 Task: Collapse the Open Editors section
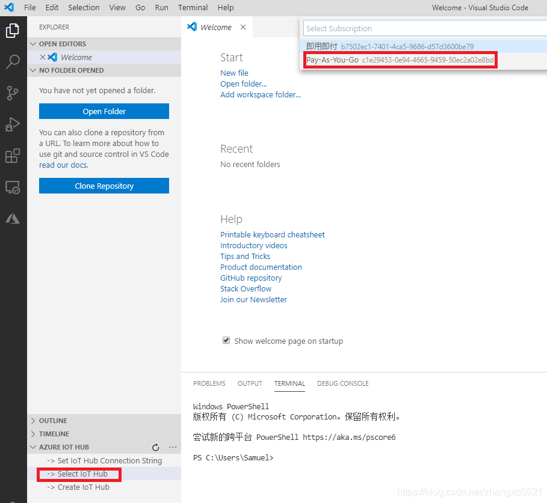pos(33,44)
